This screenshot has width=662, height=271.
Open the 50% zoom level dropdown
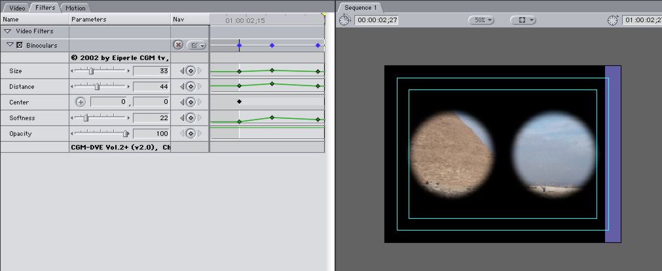point(481,20)
